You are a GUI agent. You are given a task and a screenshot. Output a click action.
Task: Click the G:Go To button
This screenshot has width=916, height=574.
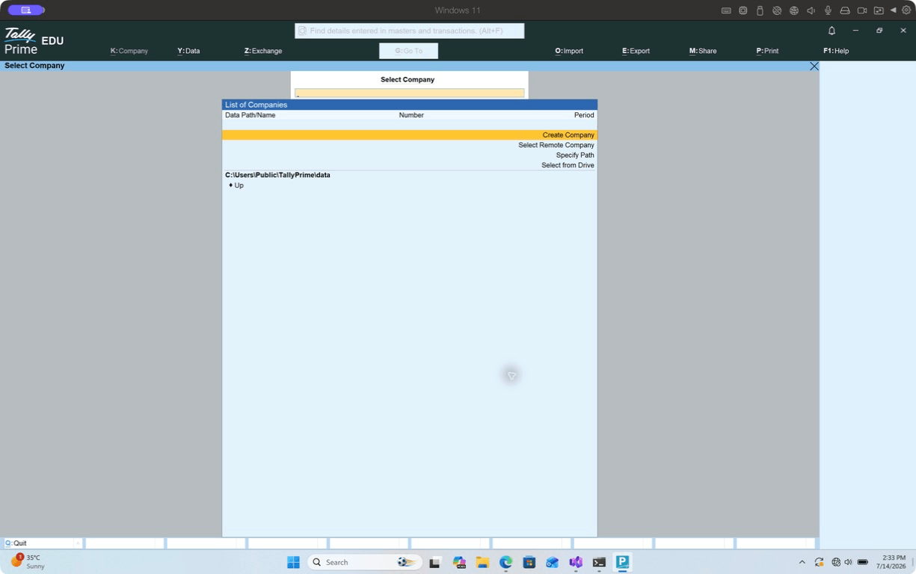pos(408,51)
